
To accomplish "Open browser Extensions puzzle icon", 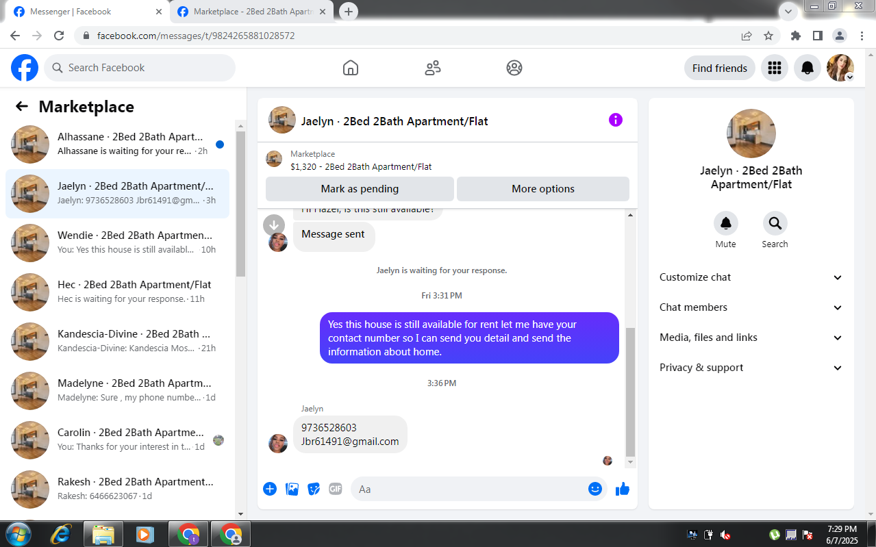I will [795, 36].
